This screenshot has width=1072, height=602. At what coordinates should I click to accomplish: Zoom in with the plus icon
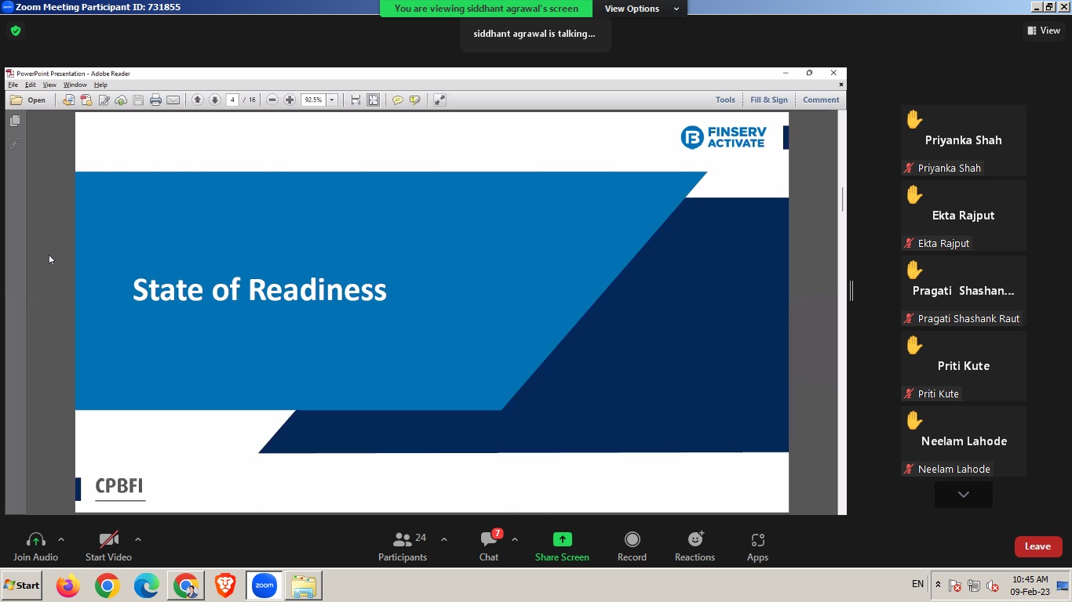[x=290, y=100]
